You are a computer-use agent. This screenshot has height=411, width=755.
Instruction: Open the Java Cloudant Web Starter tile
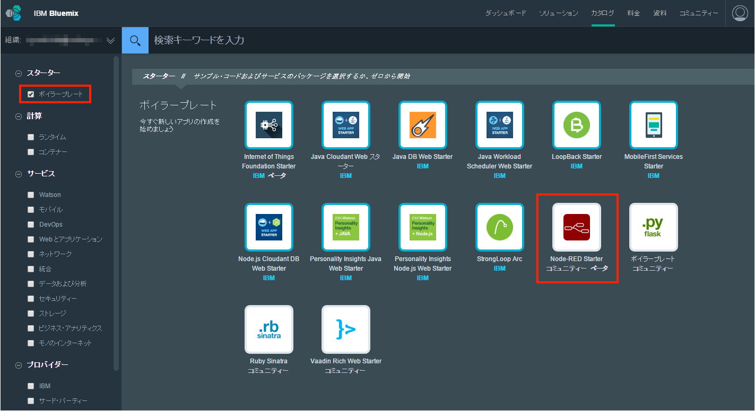[346, 125]
